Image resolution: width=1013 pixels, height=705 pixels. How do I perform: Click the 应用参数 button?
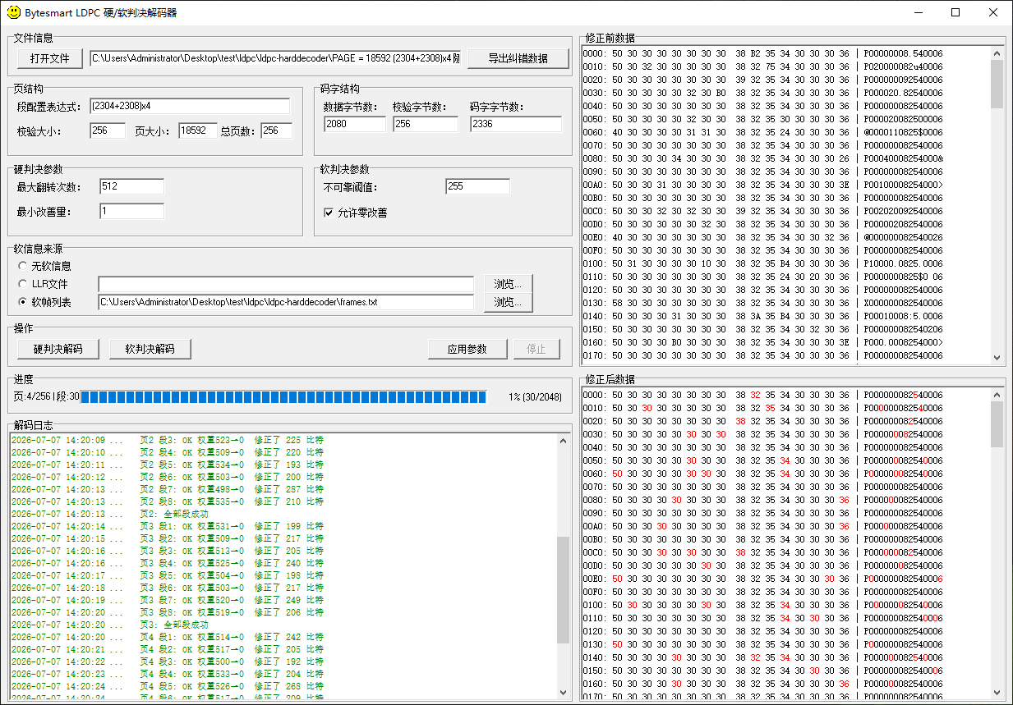pyautogui.click(x=468, y=349)
